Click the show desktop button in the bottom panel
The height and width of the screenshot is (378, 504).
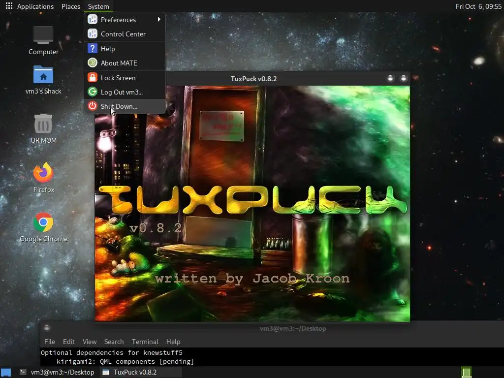[x=6, y=373]
